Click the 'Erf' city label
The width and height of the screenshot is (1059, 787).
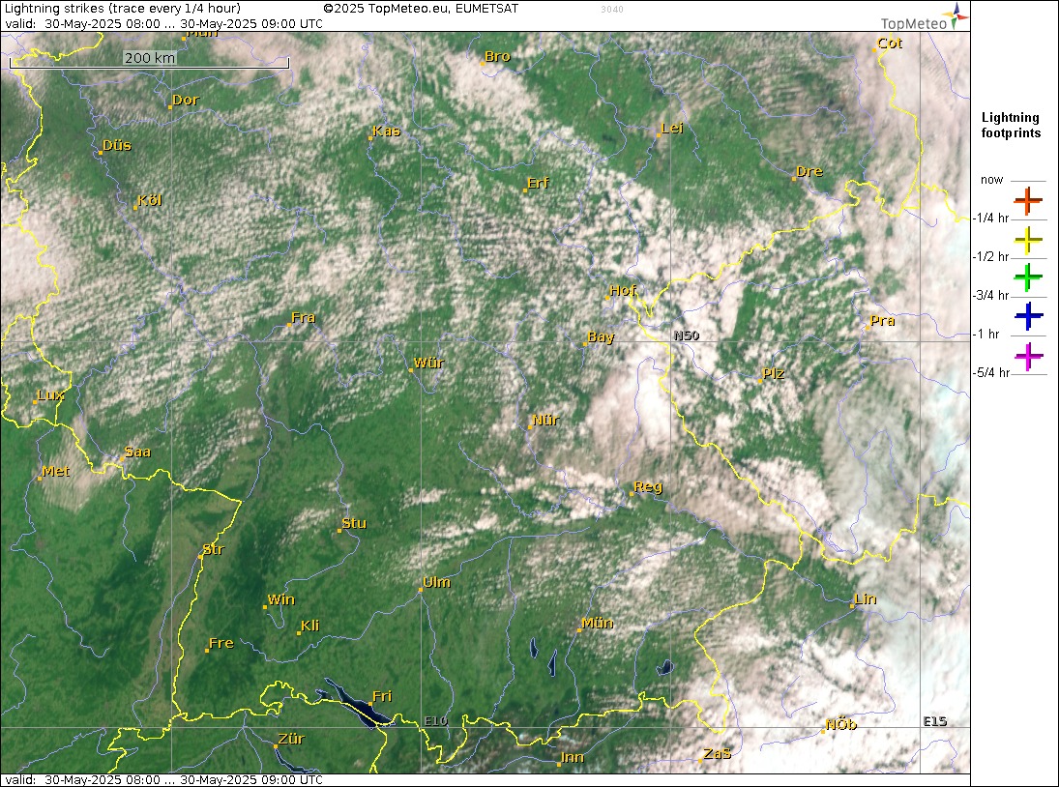coord(538,182)
